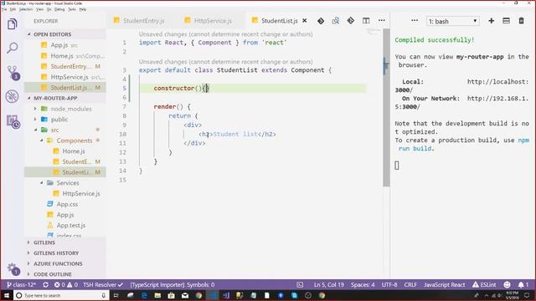Open the Manage gear in activity bar

click(x=13, y=269)
